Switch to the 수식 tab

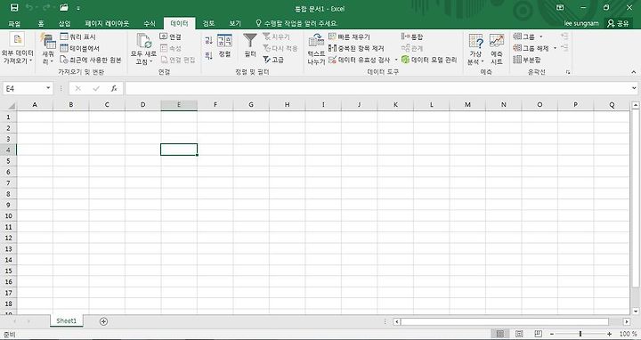[x=150, y=24]
